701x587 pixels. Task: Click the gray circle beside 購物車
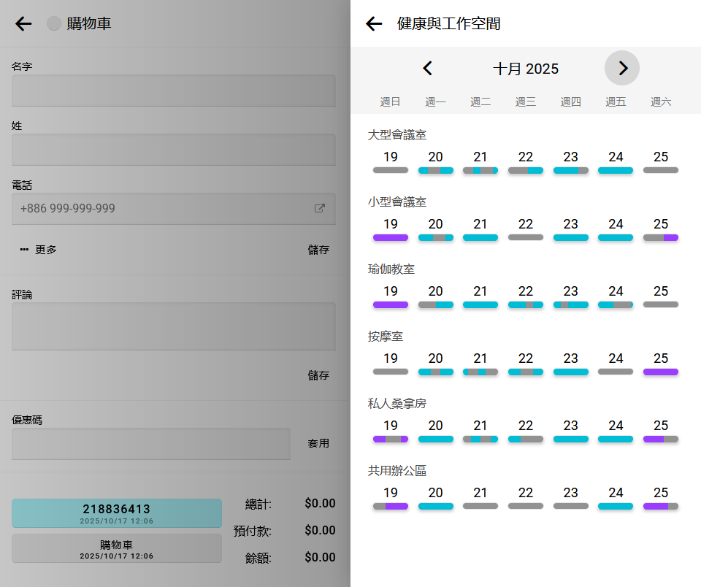coord(54,24)
